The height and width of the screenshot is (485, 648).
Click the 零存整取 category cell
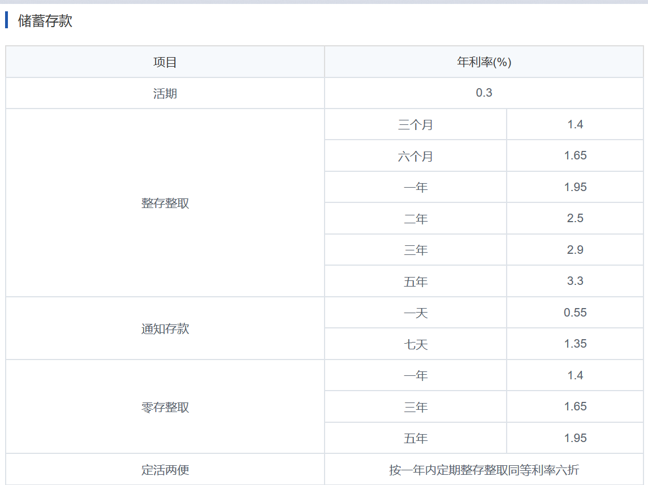coord(165,407)
